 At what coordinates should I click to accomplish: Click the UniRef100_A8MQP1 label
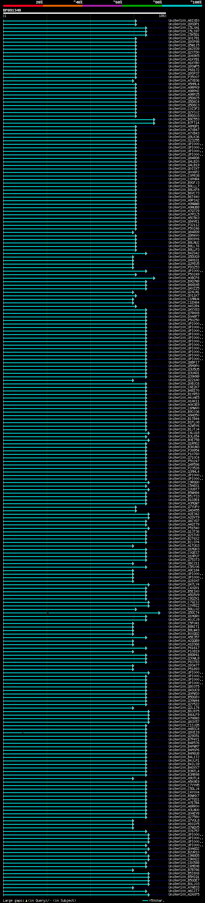(x=184, y=126)
